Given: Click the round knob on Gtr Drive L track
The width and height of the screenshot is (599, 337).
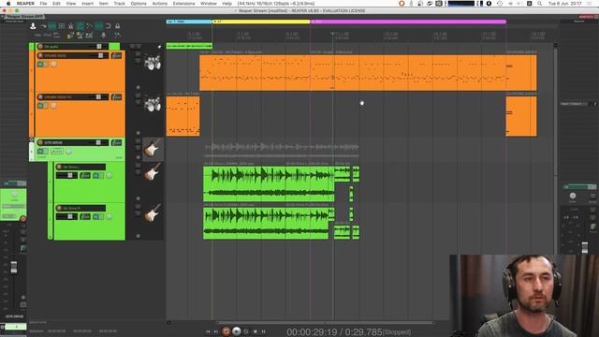Looking at the screenshot, I should (110, 175).
